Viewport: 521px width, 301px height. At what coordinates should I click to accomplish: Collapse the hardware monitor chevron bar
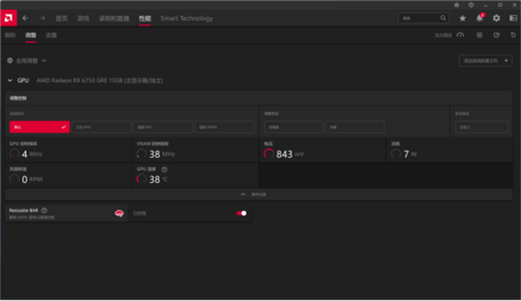258,195
